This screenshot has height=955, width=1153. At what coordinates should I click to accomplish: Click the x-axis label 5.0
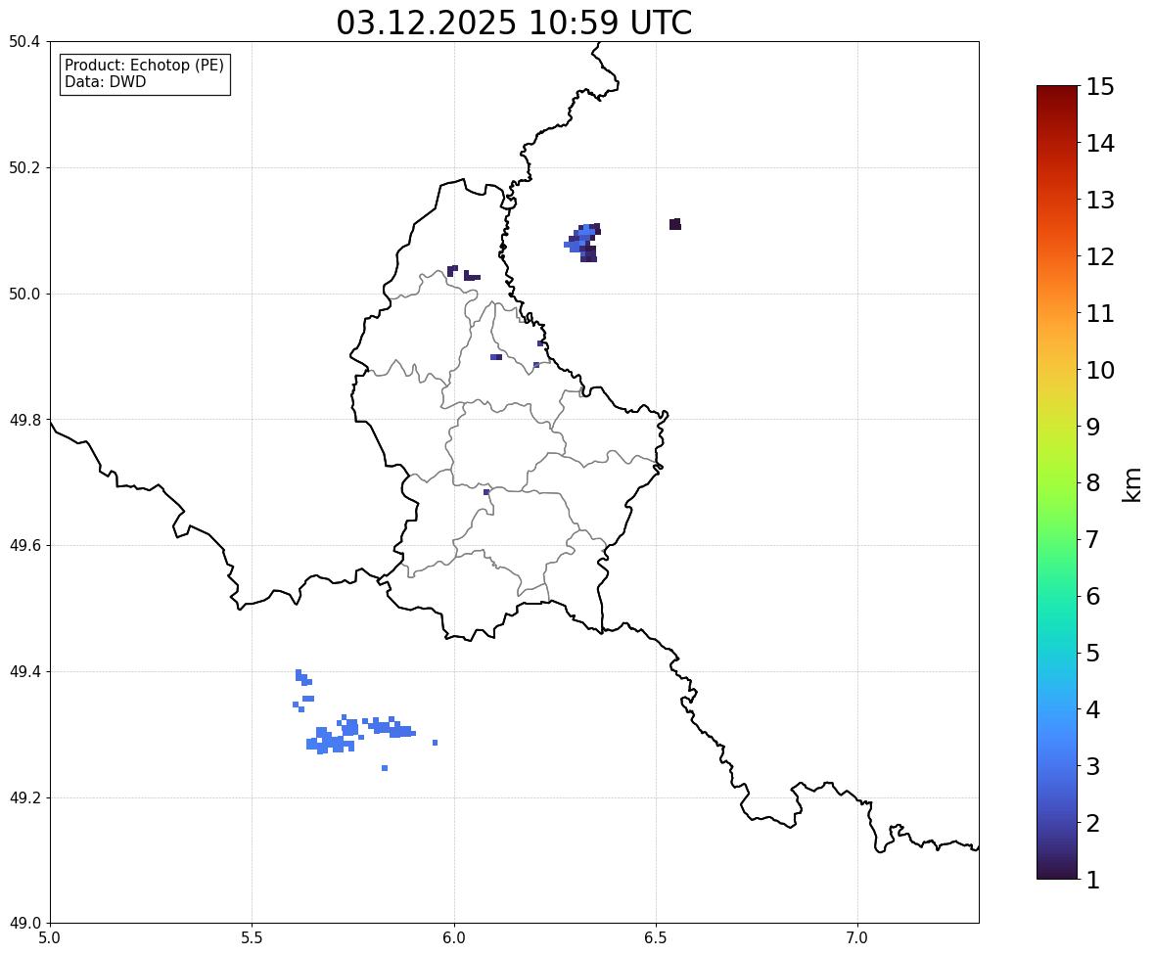coord(50,938)
